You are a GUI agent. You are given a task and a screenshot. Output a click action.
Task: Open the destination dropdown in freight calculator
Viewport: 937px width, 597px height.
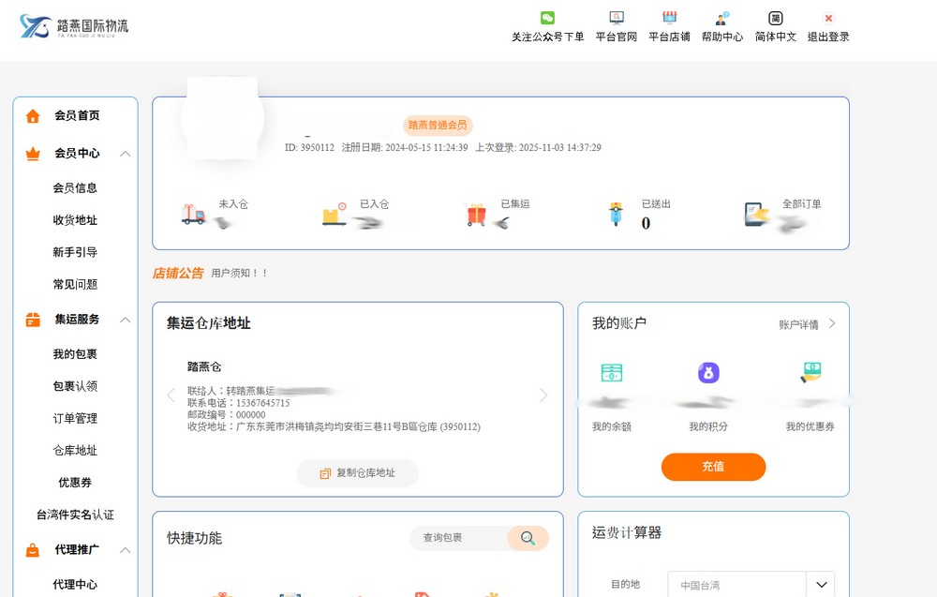click(821, 585)
